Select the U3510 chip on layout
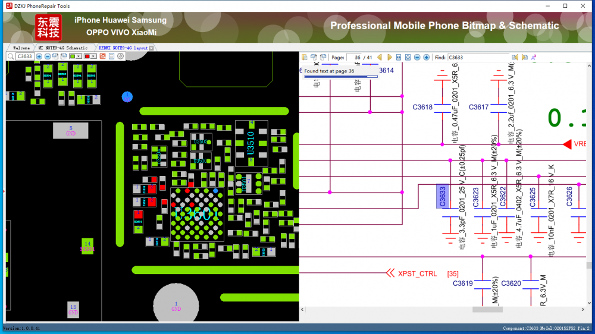The image size is (595, 334). point(251,143)
